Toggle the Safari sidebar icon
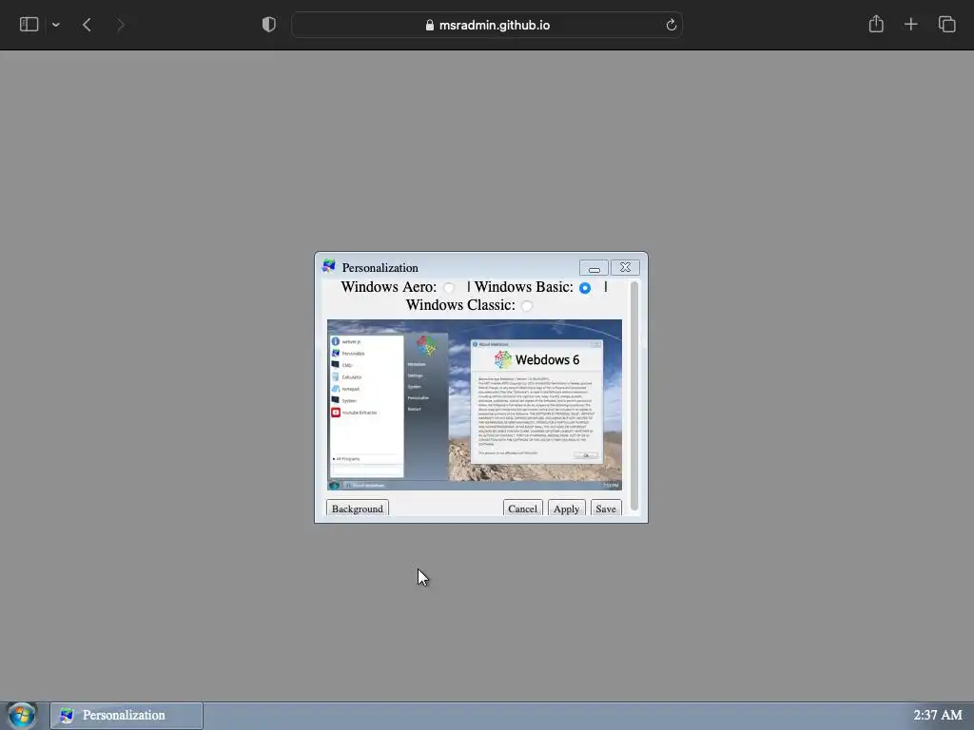 tap(29, 25)
